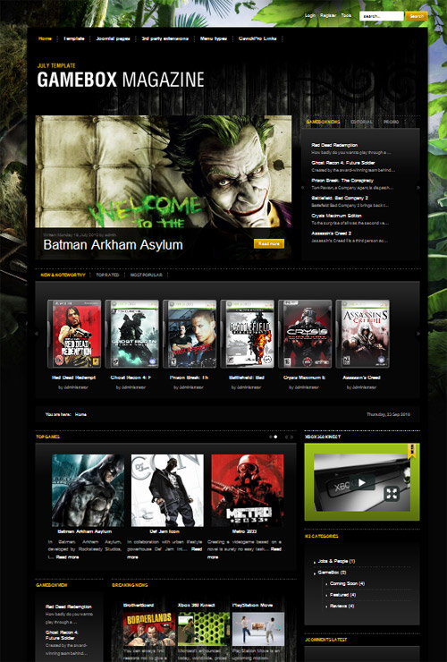Open Jobs & People category
Viewport: 447px width, 662px height.
click(336, 561)
